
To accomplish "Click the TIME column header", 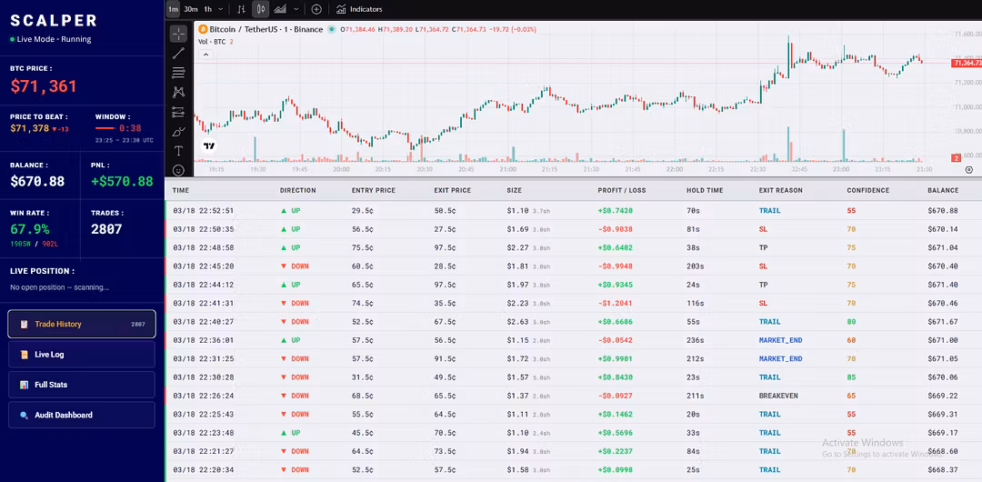I will 181,190.
